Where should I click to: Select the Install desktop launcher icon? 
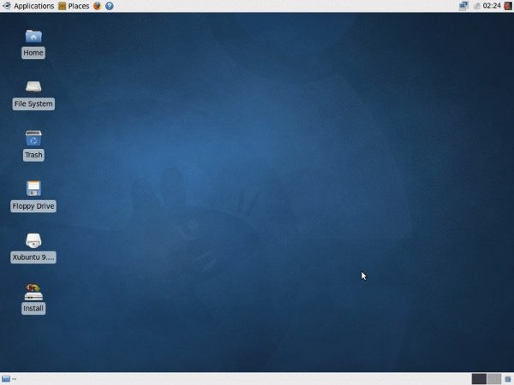(33, 292)
